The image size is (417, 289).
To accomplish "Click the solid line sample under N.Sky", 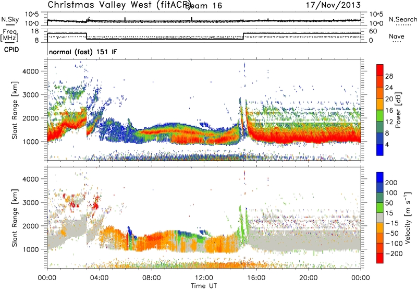I will click(10, 25).
